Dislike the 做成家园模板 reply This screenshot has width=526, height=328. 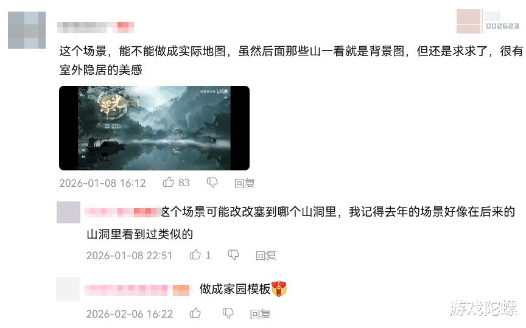(x=228, y=313)
